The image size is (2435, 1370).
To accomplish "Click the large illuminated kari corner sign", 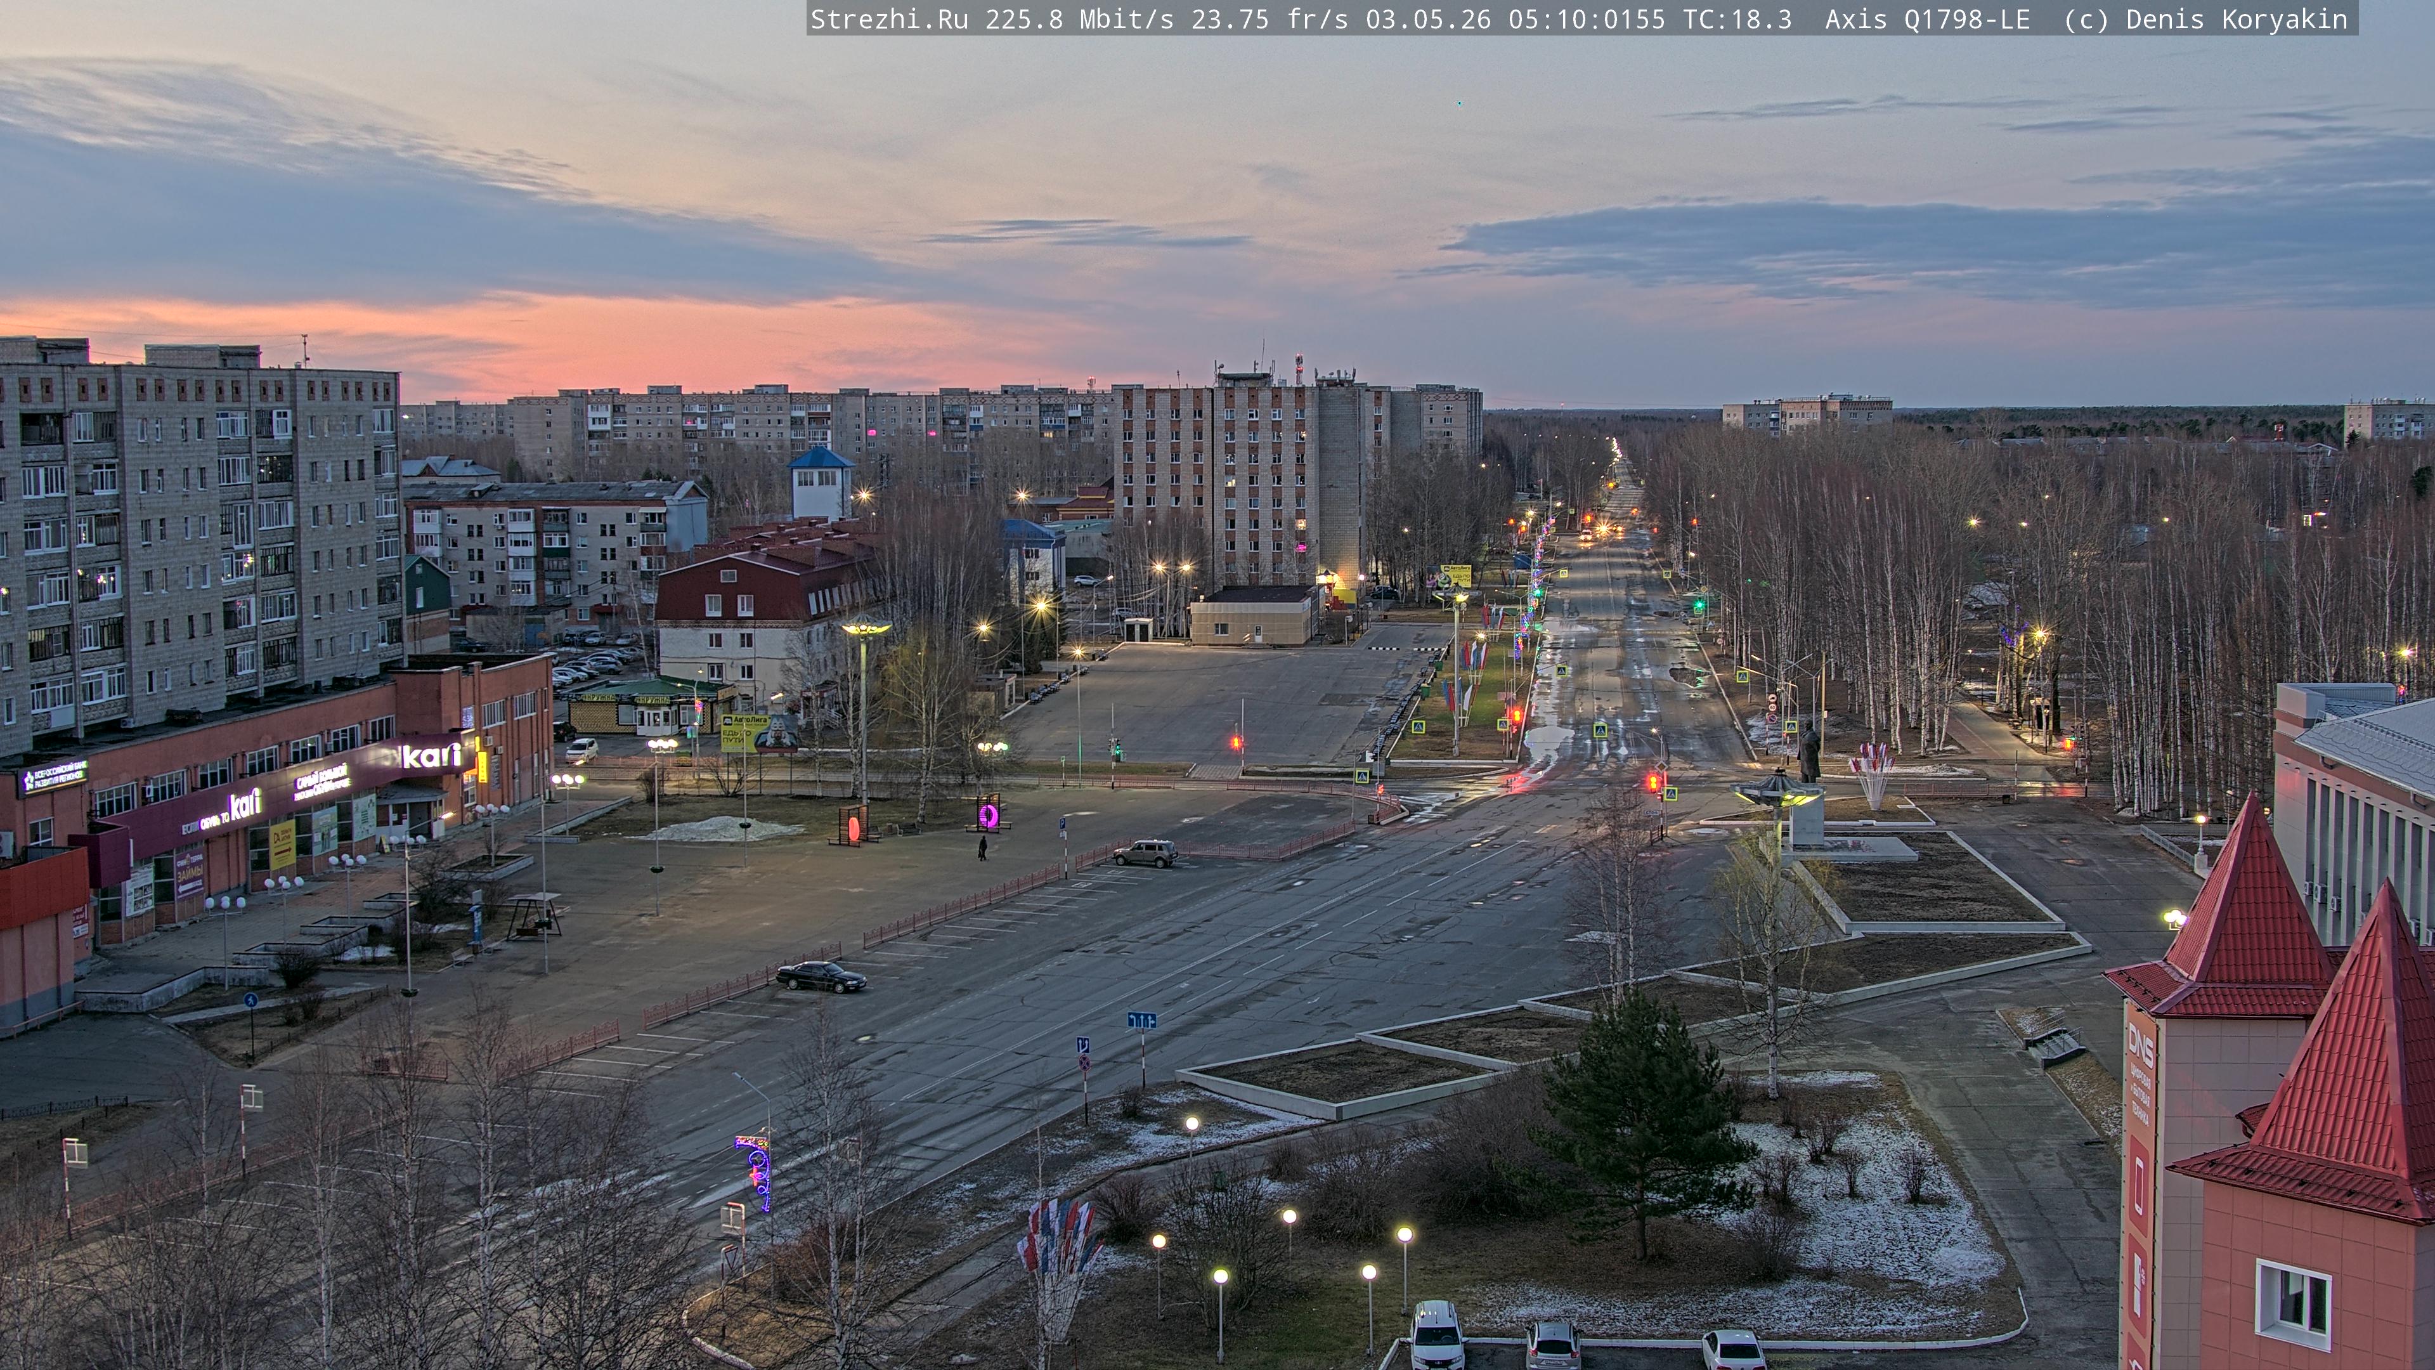I will click(x=430, y=755).
